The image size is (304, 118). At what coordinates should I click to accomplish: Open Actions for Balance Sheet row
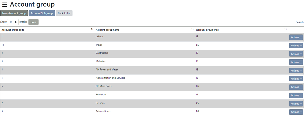296,112
